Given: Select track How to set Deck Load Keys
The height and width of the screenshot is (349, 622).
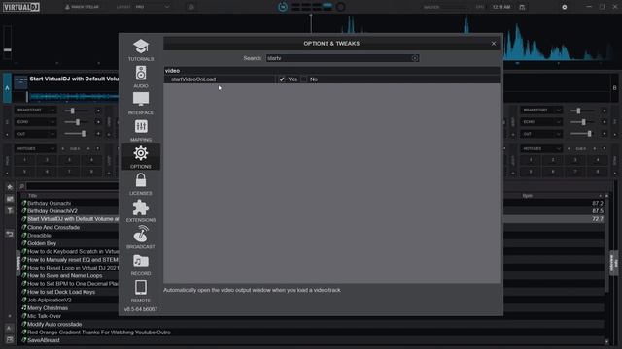Looking at the screenshot, I should [61, 292].
